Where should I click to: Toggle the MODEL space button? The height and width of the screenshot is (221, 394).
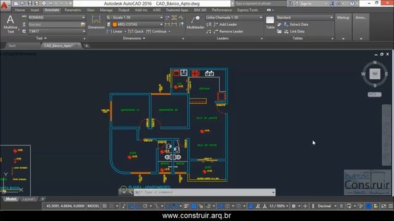click(94, 206)
